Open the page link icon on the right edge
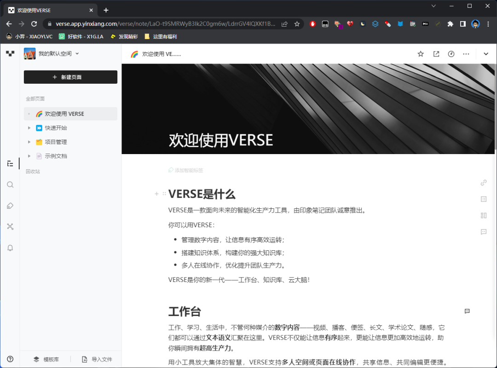Viewport: 497px width, 368px height. click(483, 183)
